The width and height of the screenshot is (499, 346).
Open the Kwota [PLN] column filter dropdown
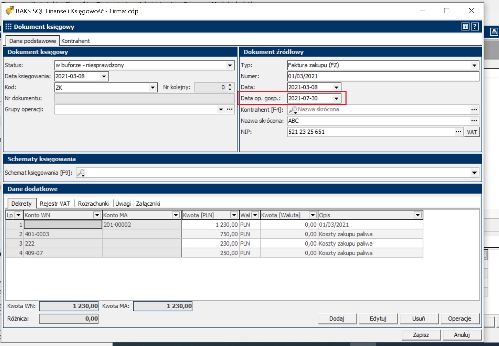tap(234, 215)
